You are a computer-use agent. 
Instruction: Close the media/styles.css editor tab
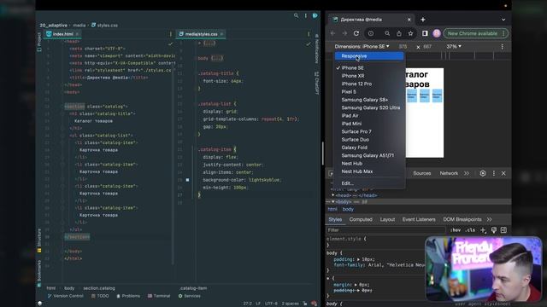point(221,34)
